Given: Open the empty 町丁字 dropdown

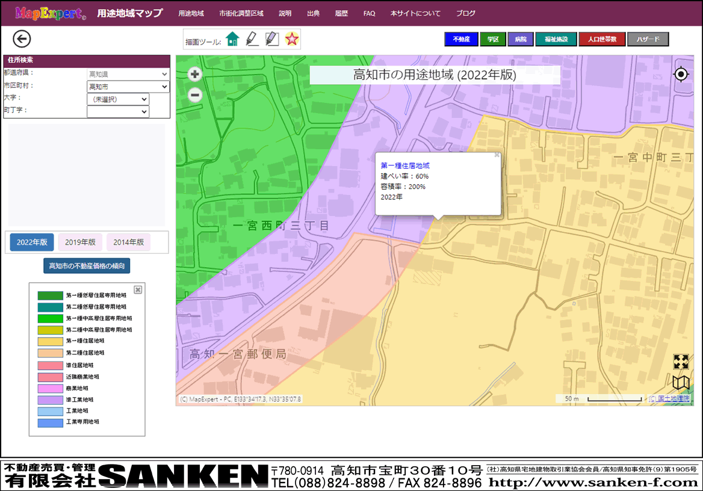Looking at the screenshot, I should coord(118,112).
